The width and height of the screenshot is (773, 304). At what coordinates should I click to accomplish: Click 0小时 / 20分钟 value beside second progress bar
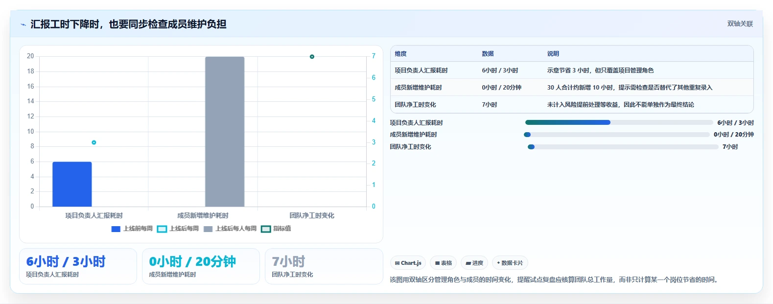734,135
